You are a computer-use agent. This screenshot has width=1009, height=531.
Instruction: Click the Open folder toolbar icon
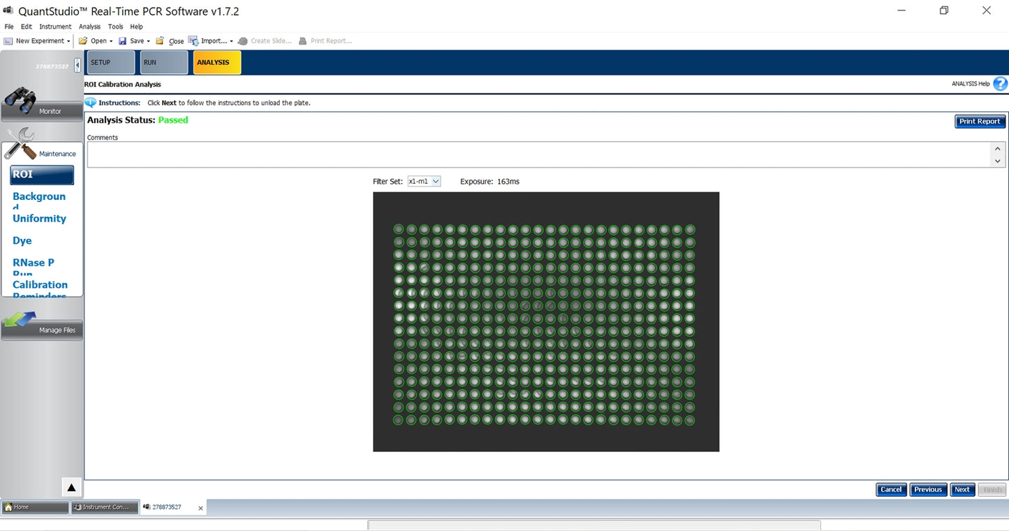(x=83, y=41)
